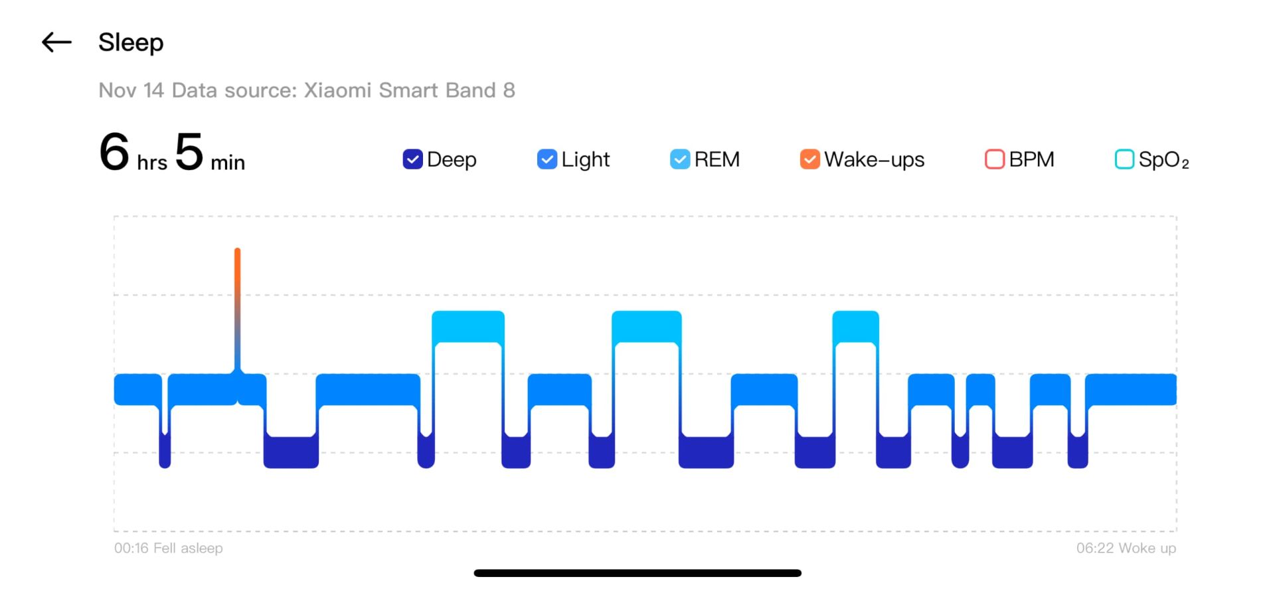The height and width of the screenshot is (589, 1275).
Task: Tap the second REM block in chart
Action: pyautogui.click(x=646, y=327)
